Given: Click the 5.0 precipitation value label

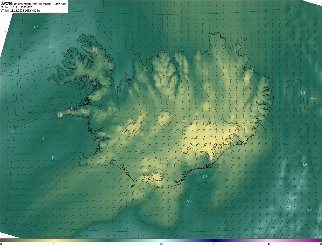Looking at the screenshot, I should 36,28.
